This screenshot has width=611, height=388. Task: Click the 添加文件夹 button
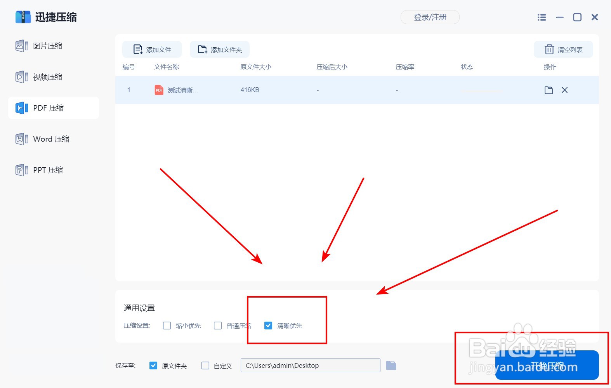click(x=220, y=50)
